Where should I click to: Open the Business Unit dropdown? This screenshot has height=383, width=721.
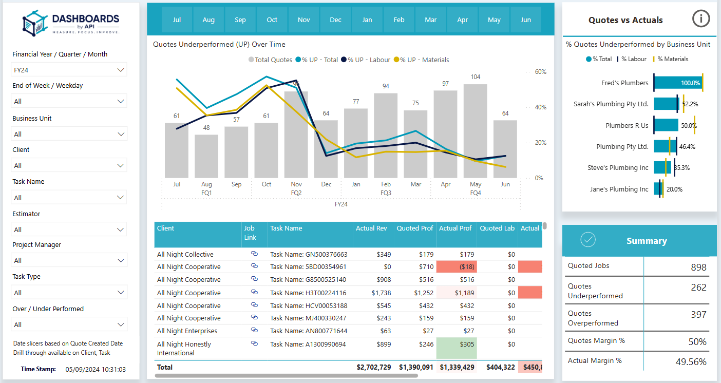point(69,134)
